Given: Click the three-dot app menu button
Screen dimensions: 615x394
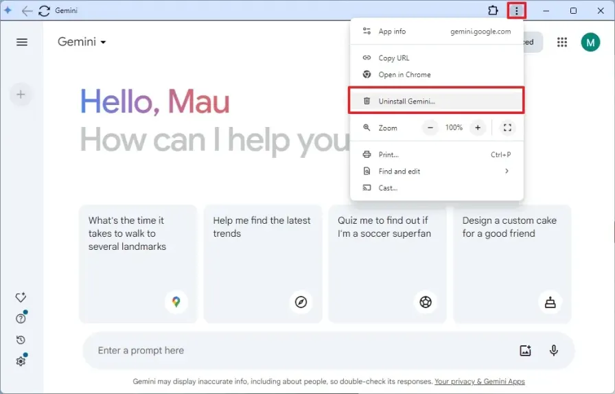Looking at the screenshot, I should coord(517,10).
